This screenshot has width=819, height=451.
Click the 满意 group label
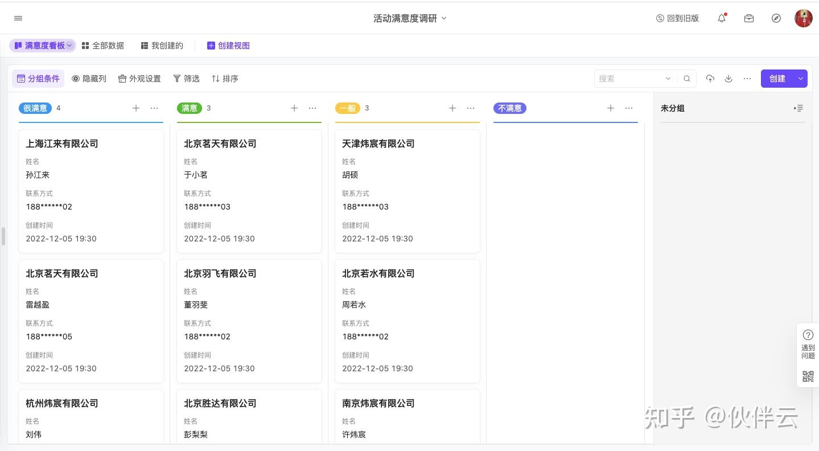(190, 108)
